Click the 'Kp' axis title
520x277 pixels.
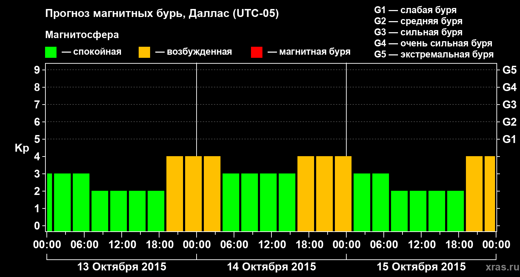22,148
